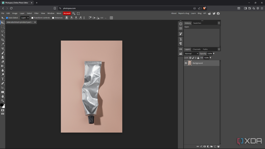Click the background white color swatch

pyautogui.click(x=4, y=107)
